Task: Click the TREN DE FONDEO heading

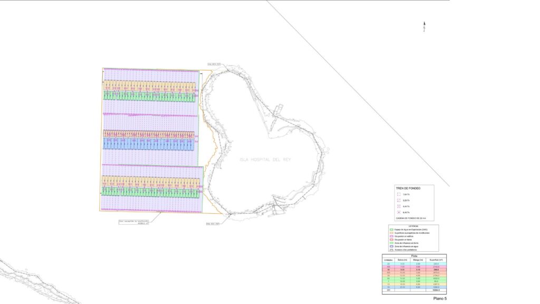Action: (407, 188)
